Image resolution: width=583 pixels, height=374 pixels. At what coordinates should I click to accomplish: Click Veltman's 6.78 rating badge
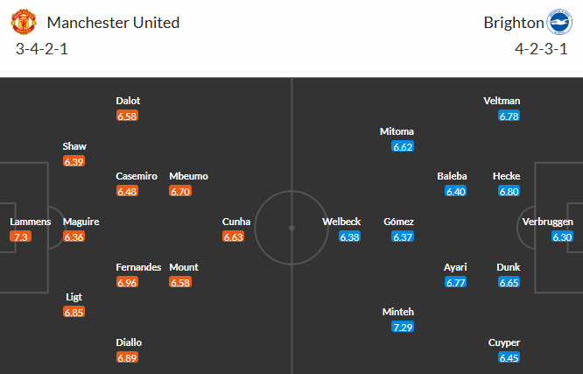(509, 116)
